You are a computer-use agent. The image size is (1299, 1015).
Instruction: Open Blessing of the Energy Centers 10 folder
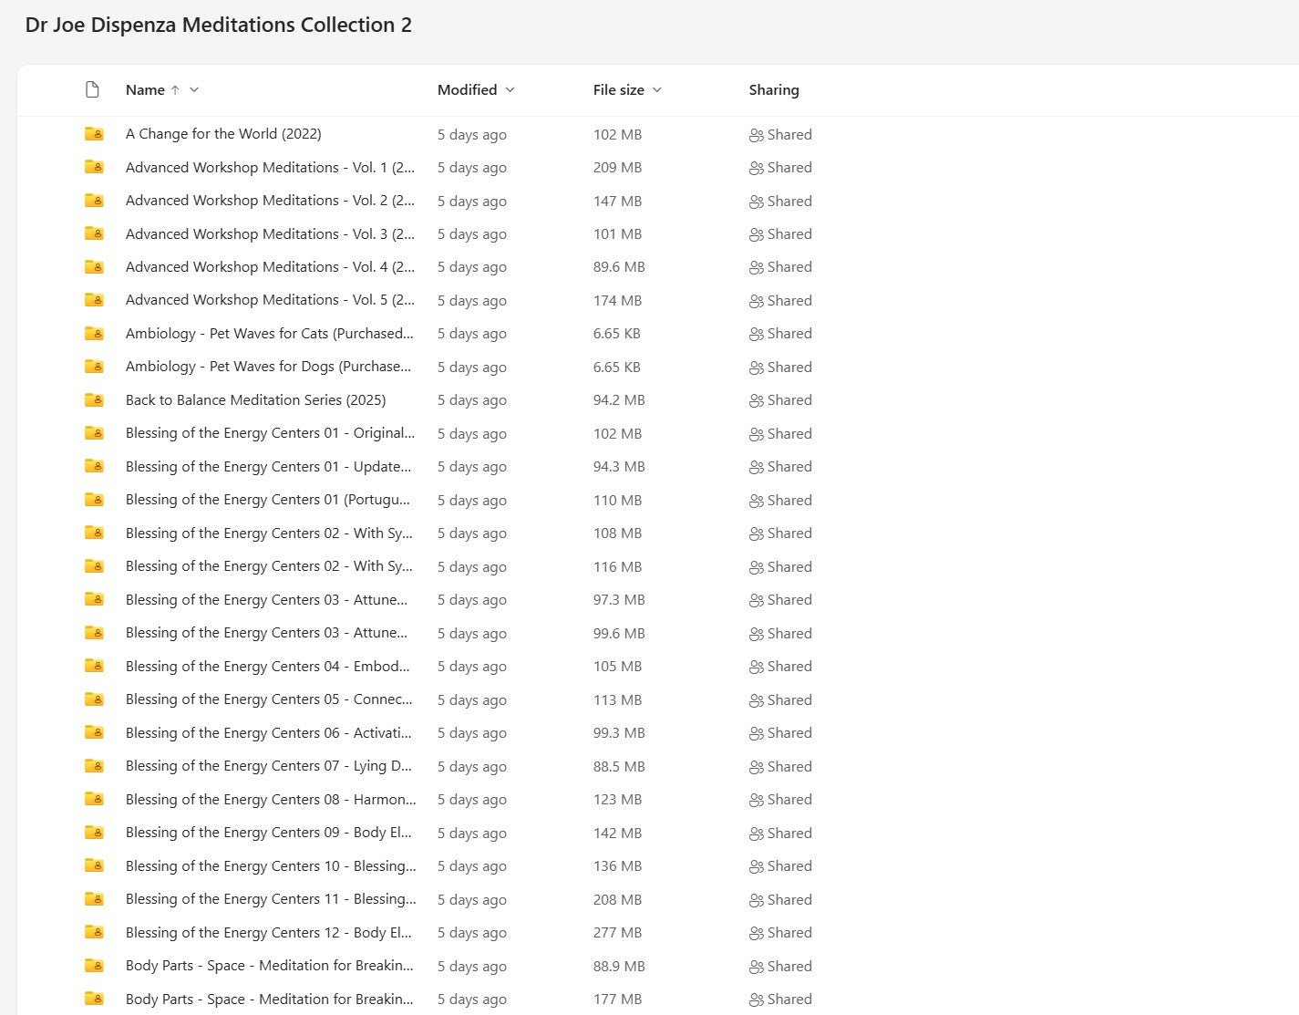[x=271, y=866]
